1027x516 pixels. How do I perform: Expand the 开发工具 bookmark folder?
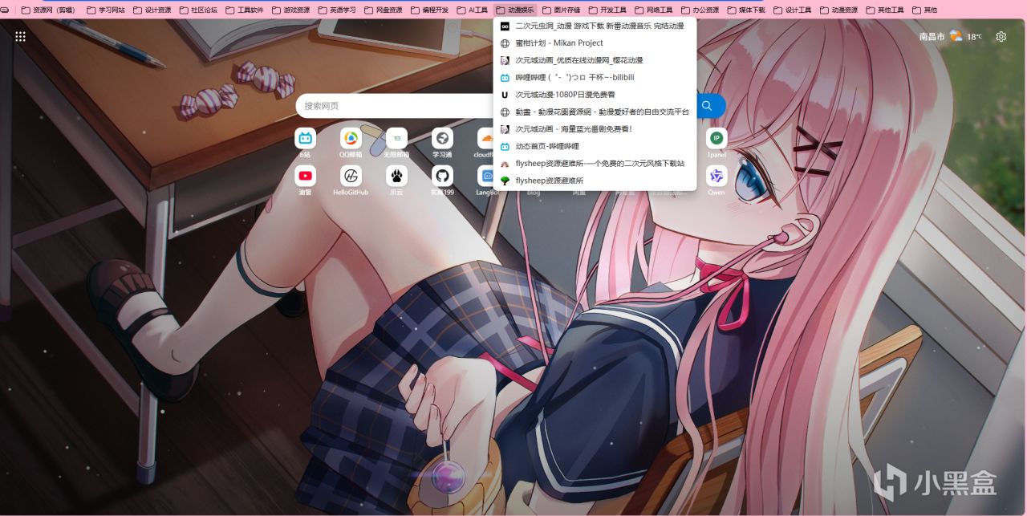coord(607,10)
